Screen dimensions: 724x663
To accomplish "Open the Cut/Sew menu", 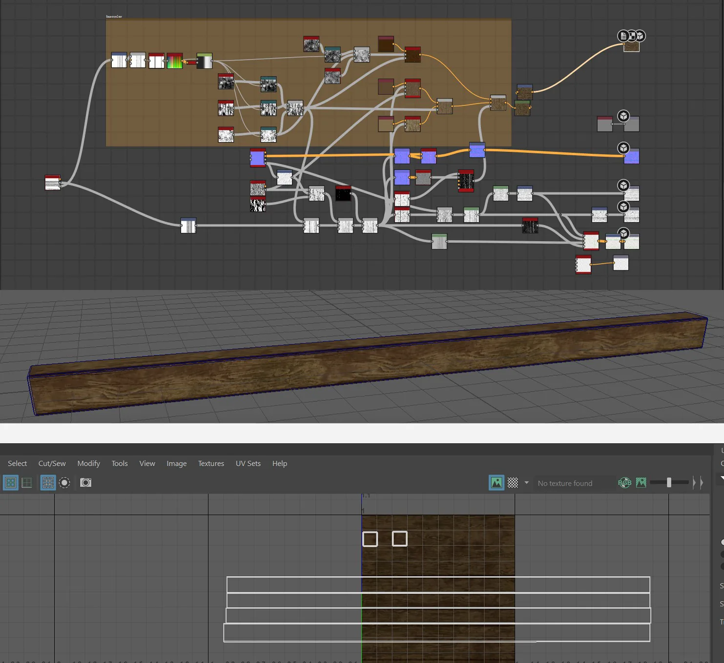I will click(x=52, y=463).
